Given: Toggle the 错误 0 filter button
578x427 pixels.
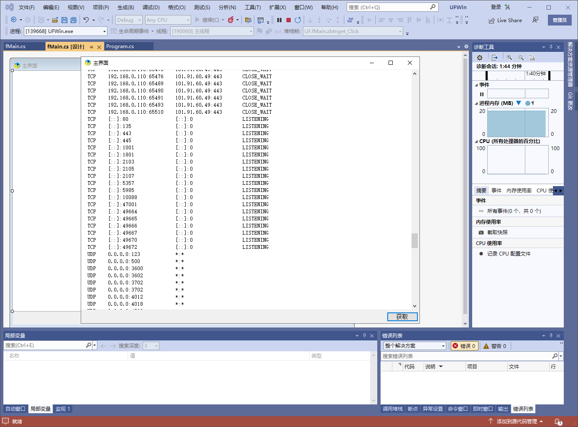Looking at the screenshot, I should coord(464,346).
